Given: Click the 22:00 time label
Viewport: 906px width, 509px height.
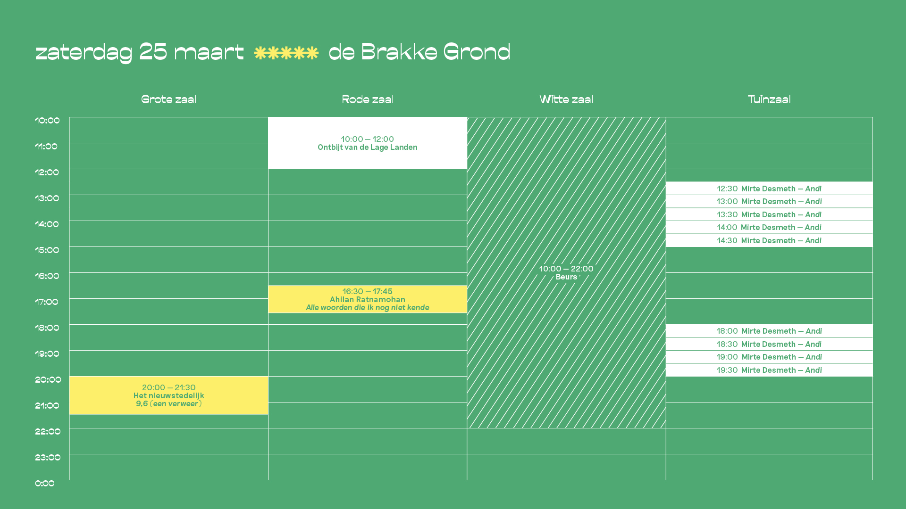Looking at the screenshot, I should [x=48, y=432].
